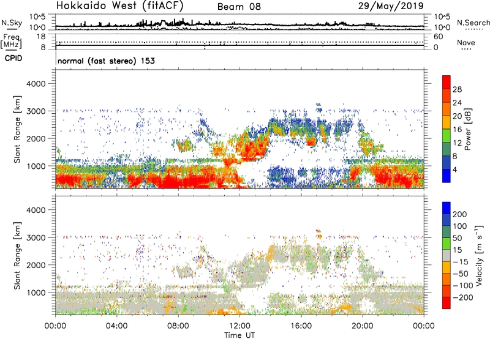Click right axis value '60' near Nave
The width and height of the screenshot is (490, 339).
click(x=438, y=37)
